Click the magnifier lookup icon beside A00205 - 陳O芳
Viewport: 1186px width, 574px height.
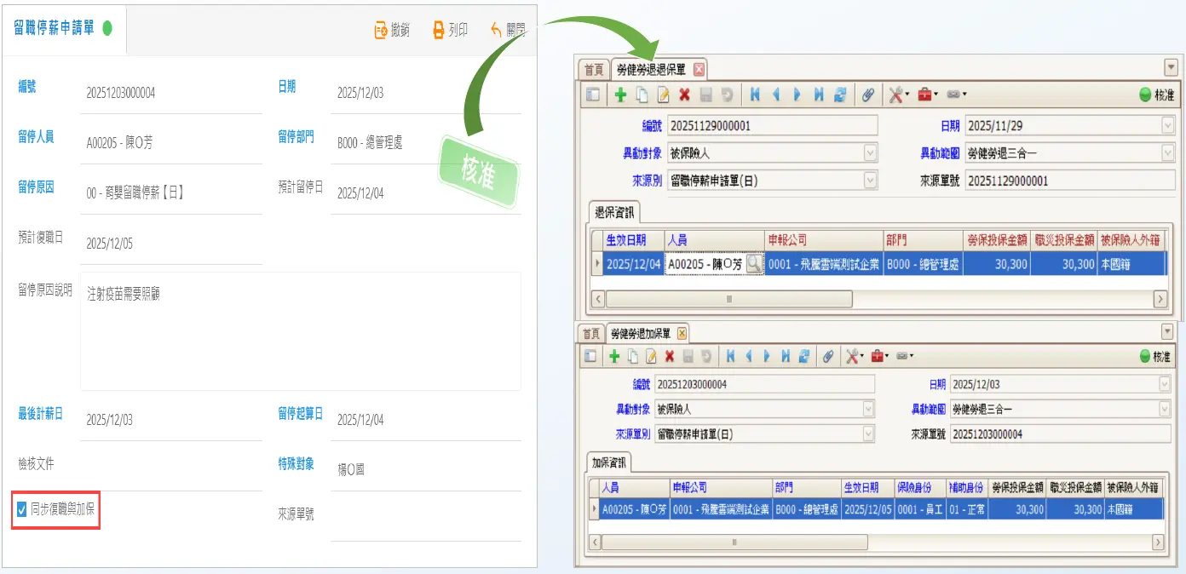point(754,265)
